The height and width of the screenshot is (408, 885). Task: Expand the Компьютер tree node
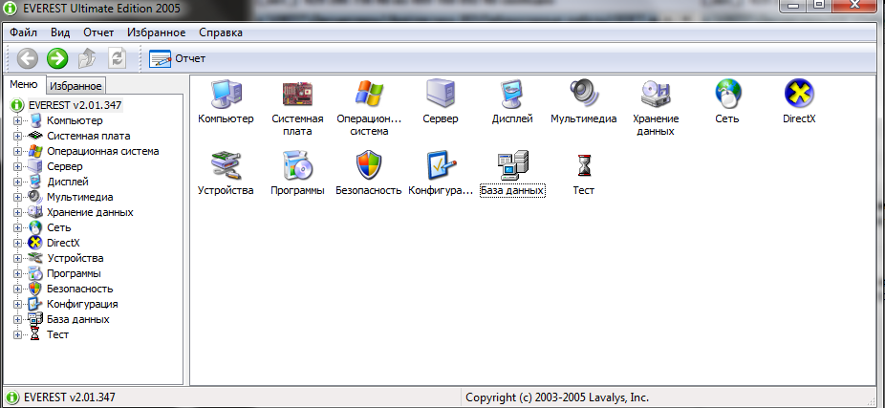point(17,120)
